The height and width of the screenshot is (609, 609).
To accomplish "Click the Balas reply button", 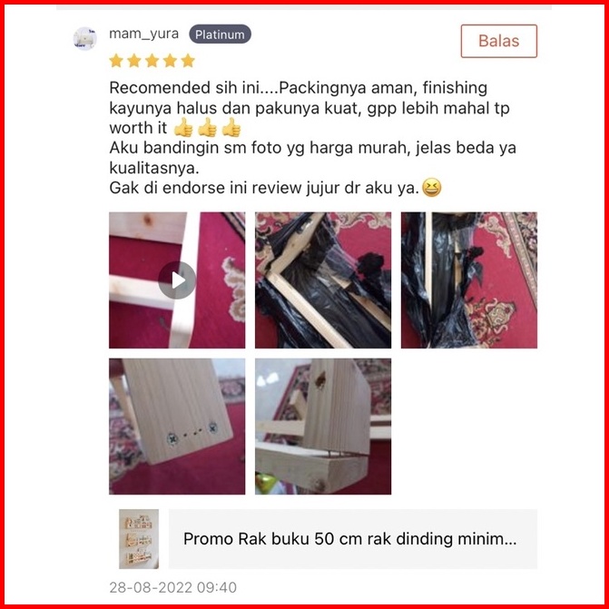I will [498, 41].
